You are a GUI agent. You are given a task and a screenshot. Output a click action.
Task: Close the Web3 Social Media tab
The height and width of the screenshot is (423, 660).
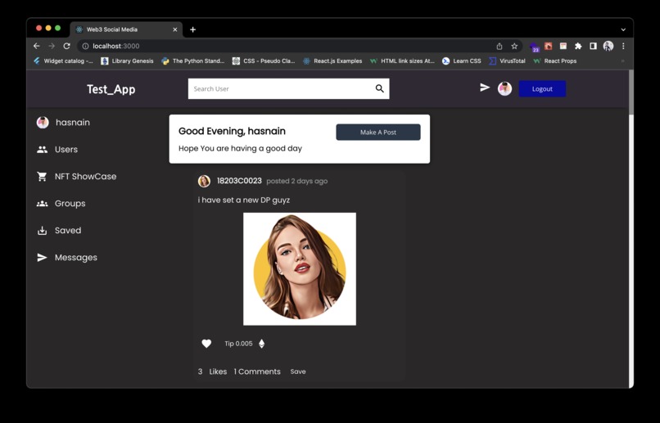175,29
